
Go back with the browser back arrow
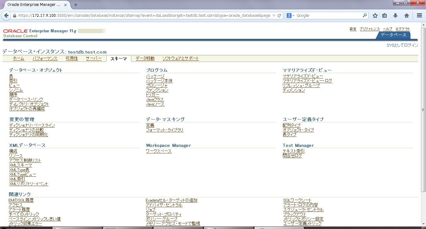click(7, 16)
